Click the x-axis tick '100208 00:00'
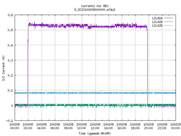 coord(14,126)
